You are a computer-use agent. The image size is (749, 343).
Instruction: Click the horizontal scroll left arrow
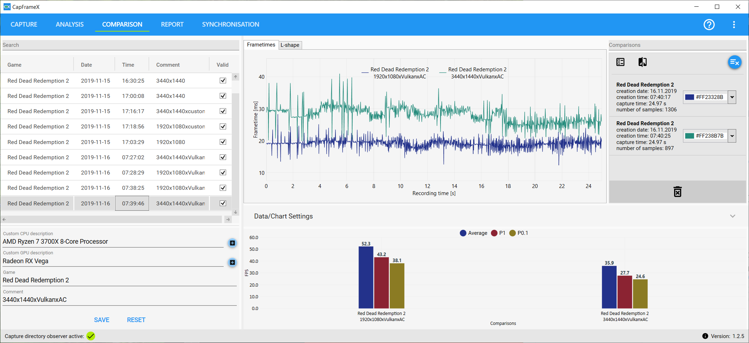tap(4, 220)
